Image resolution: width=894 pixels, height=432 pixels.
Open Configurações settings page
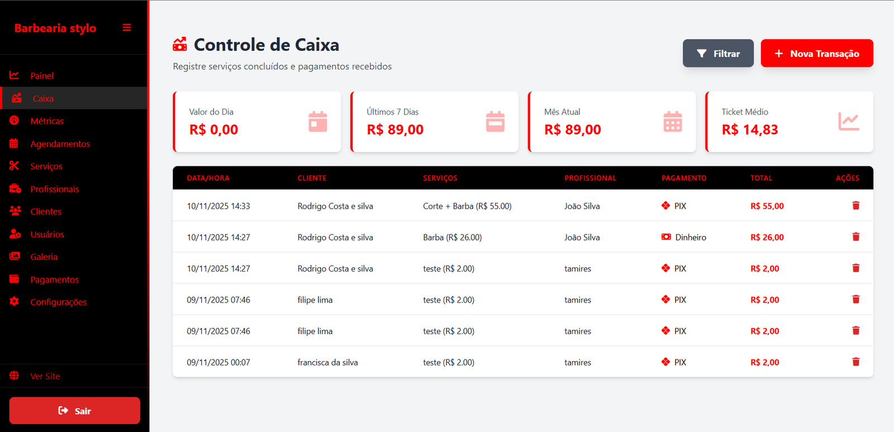click(59, 302)
